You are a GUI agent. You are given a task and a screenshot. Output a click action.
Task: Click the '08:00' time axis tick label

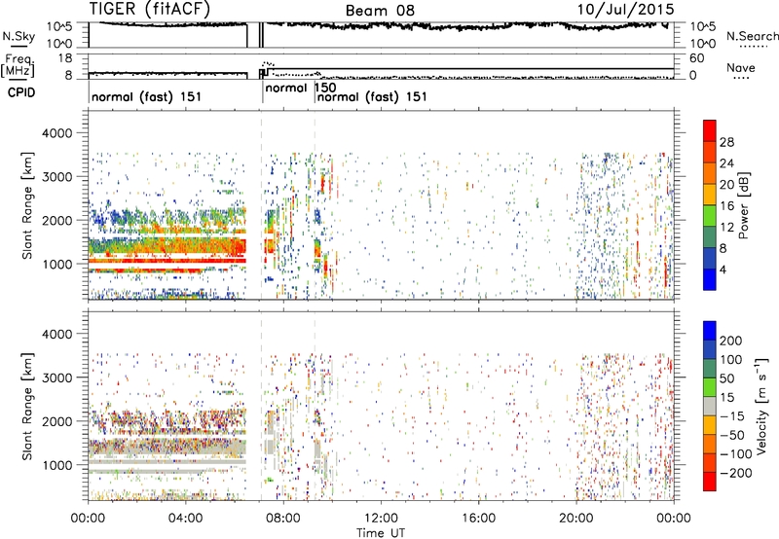click(283, 519)
